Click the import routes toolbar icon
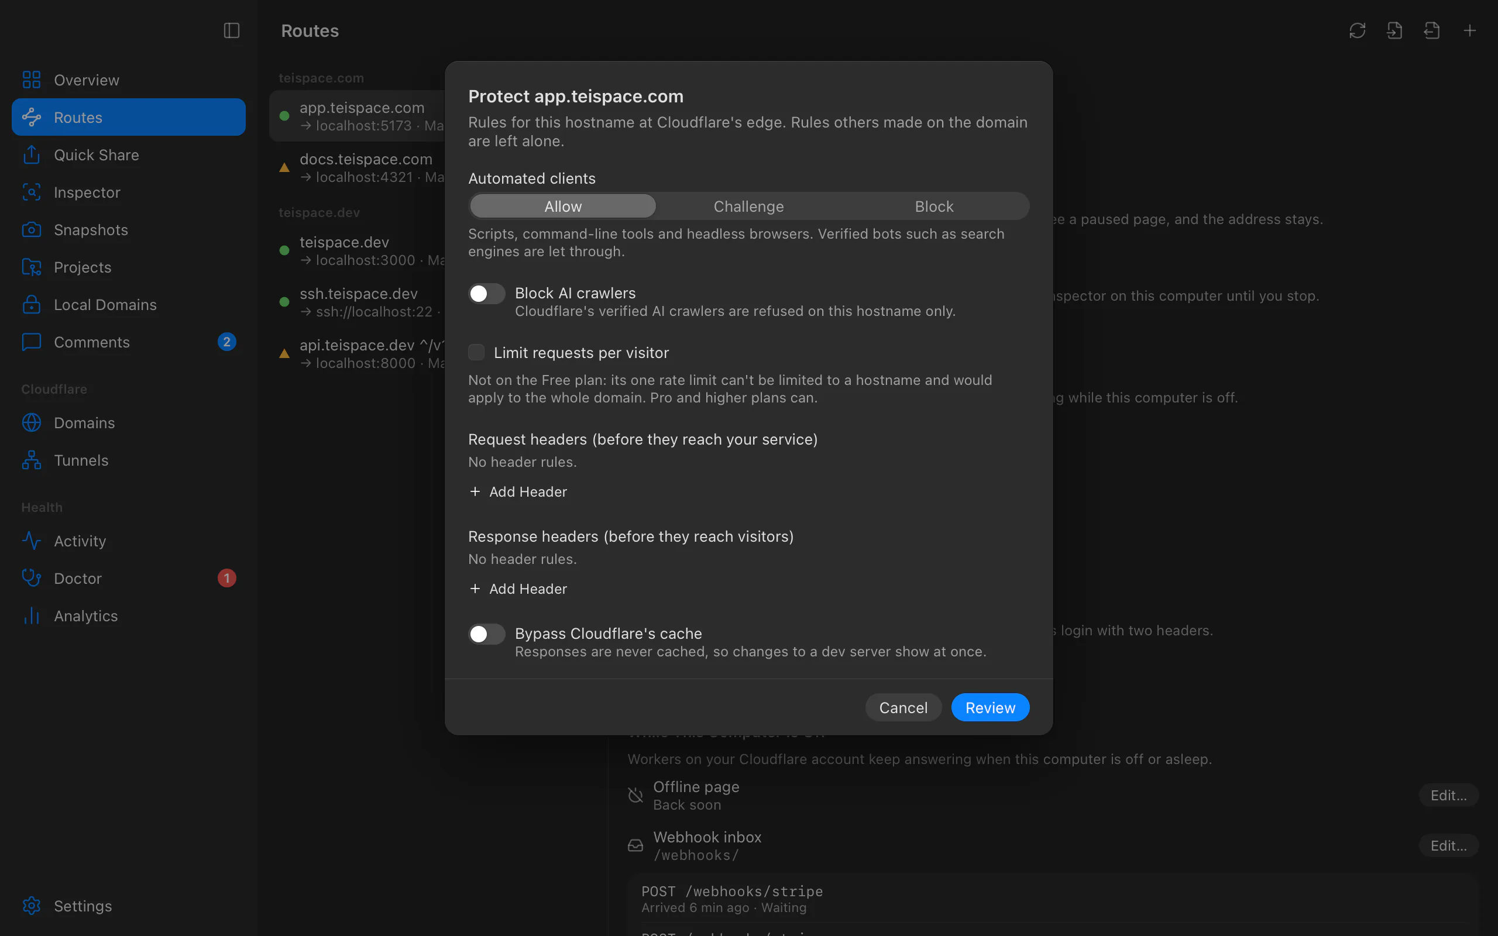Image resolution: width=1498 pixels, height=936 pixels. point(1394,30)
